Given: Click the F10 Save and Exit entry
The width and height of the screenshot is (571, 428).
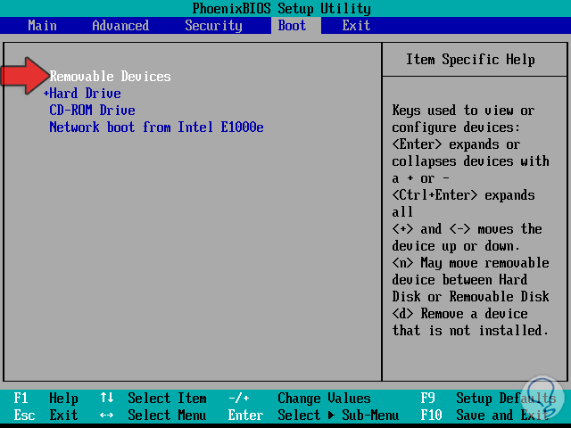Looking at the screenshot, I should pyautogui.click(x=484, y=416).
